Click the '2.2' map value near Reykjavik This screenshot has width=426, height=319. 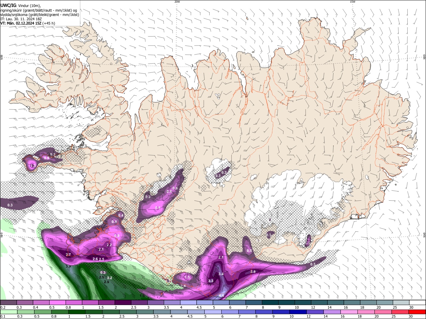click(x=109, y=245)
